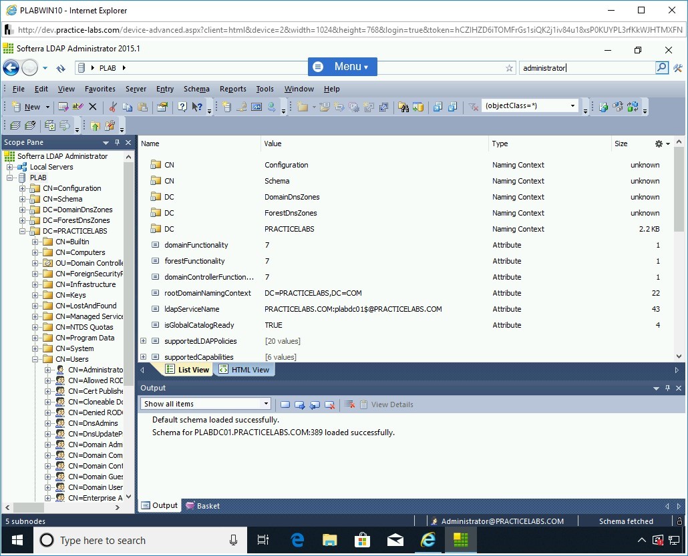Click the search magnifier icon
Viewport: 688px width, 556px height.
click(661, 67)
